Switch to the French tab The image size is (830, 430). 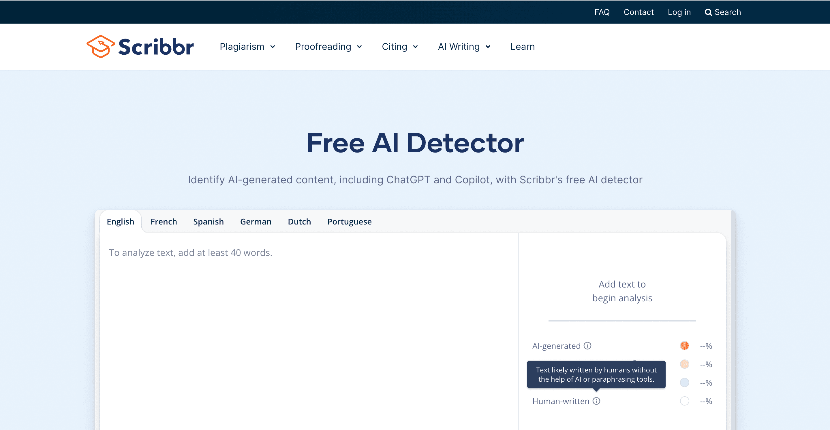pos(164,222)
